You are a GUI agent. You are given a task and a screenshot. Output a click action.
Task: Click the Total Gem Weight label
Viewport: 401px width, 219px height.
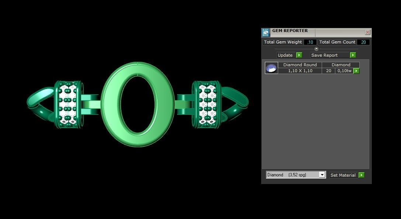[283, 42]
